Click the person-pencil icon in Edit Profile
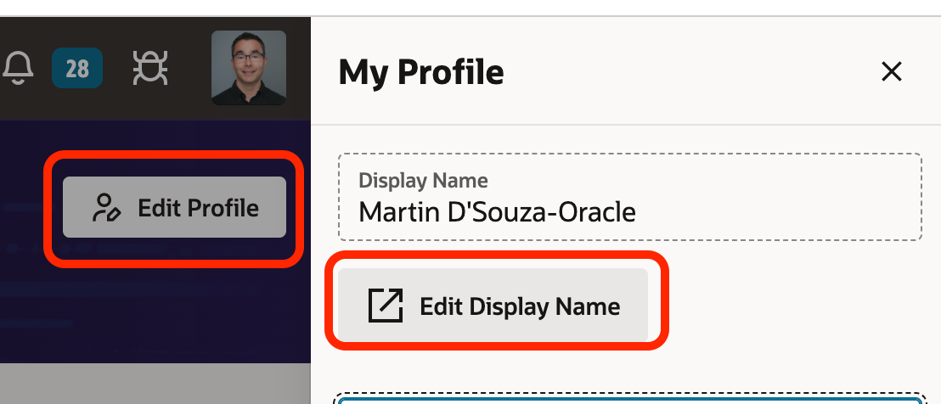The image size is (941, 404). 107,208
